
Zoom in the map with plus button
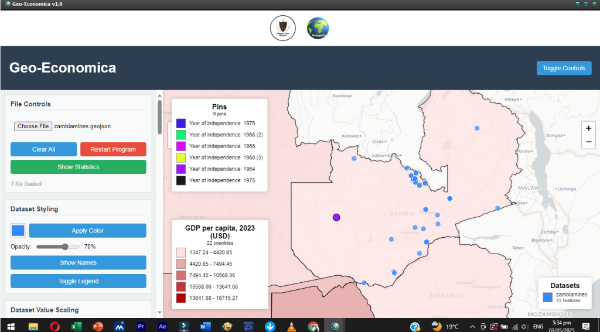click(x=588, y=128)
